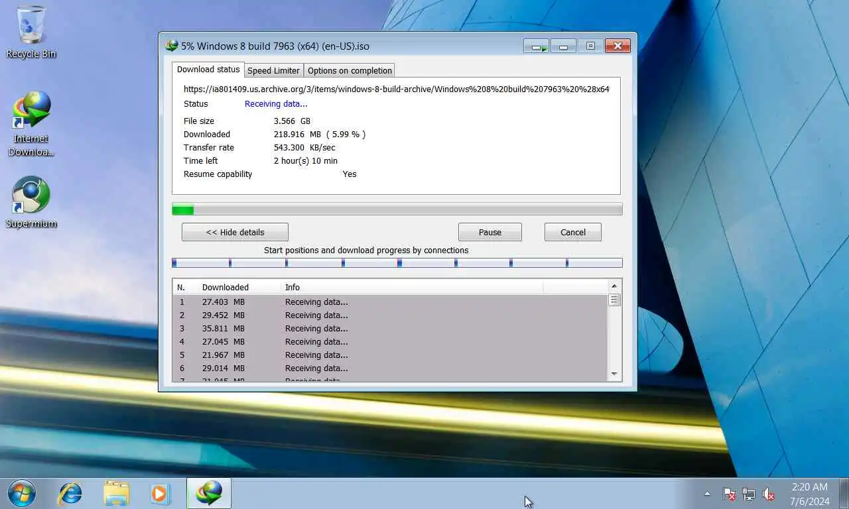
Task: Launch Internet Explorer from the taskbar
Action: tap(70, 493)
